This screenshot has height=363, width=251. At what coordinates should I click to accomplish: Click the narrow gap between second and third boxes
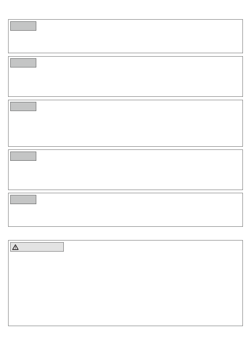point(125,98)
